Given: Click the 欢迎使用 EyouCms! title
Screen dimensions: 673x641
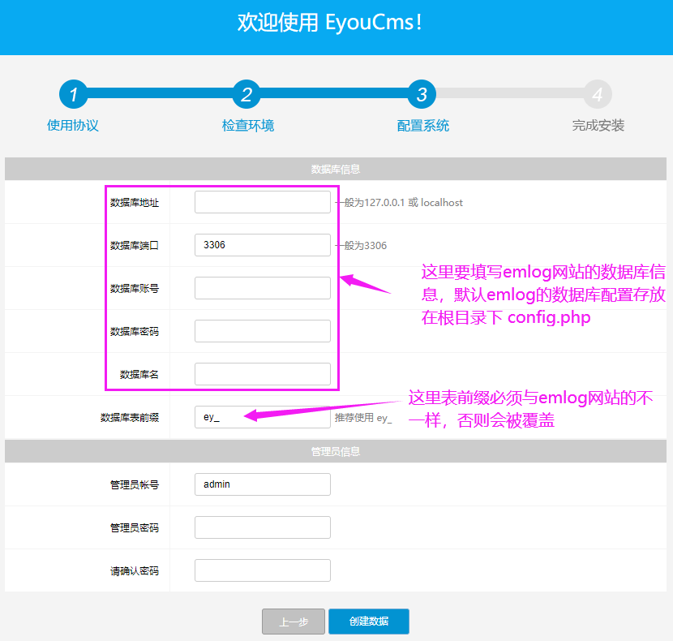Looking at the screenshot, I should (x=330, y=23).
